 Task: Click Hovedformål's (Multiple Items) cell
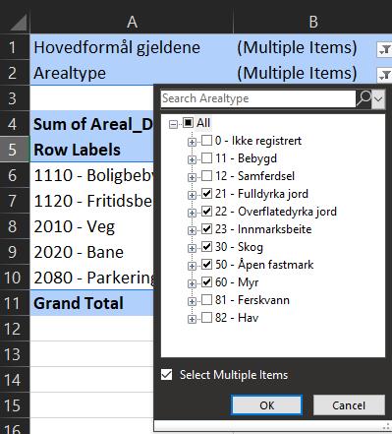pyautogui.click(x=305, y=47)
